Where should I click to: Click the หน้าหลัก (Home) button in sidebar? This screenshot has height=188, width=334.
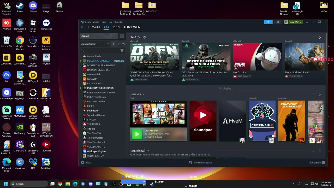click(99, 36)
